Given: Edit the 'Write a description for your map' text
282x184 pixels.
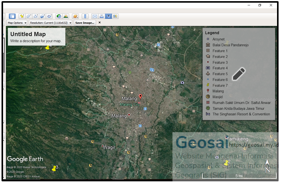Looking at the screenshot, I should click(x=35, y=41).
